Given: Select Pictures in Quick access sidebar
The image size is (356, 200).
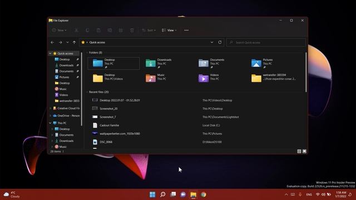Looking at the screenshot, I should [66, 77].
